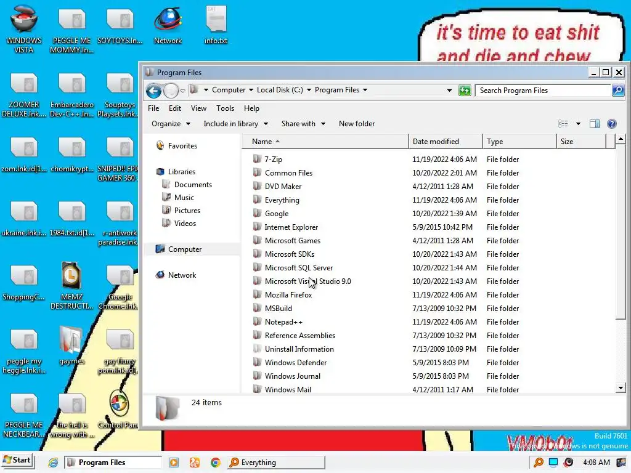This screenshot has height=473, width=631.
Task: Open the Windows Media Player taskbar icon
Action: tap(173, 463)
